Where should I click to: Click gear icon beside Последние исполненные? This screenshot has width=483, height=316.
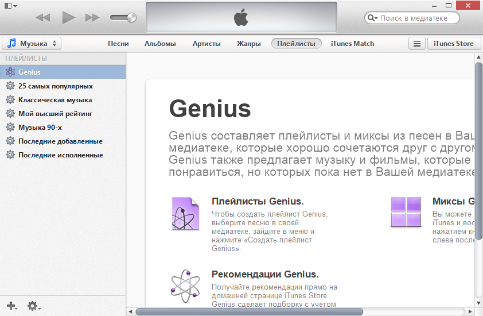pyautogui.click(x=10, y=155)
